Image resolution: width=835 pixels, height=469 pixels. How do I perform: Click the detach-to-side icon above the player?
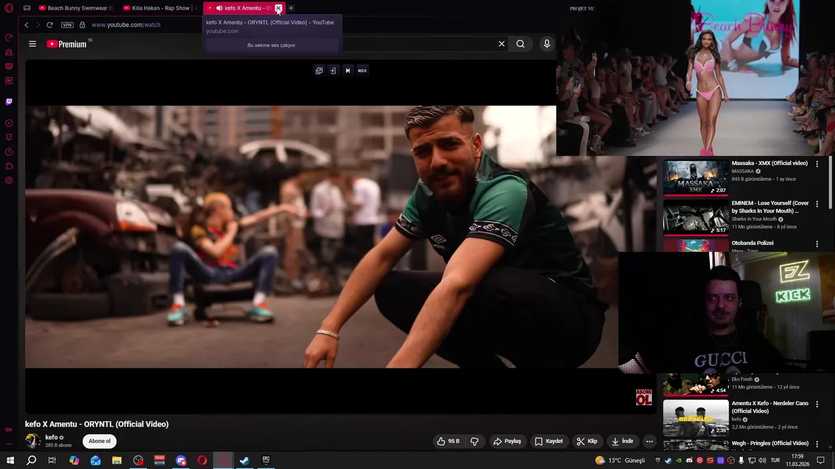point(333,70)
